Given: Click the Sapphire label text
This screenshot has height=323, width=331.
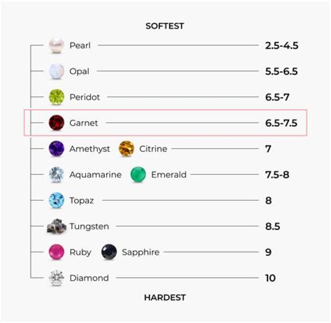Looking at the screenshot, I should [x=141, y=252].
